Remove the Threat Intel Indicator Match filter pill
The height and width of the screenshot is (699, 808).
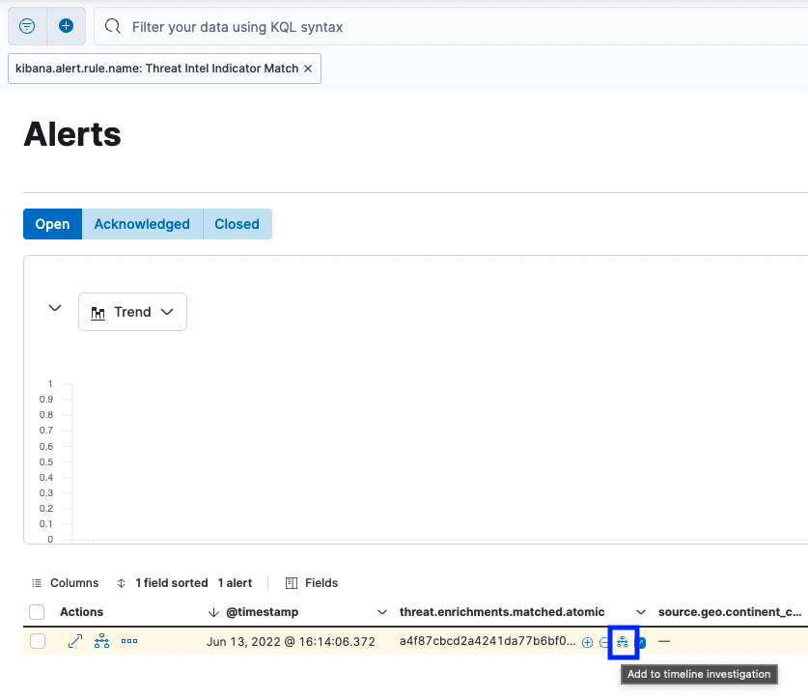coord(308,69)
